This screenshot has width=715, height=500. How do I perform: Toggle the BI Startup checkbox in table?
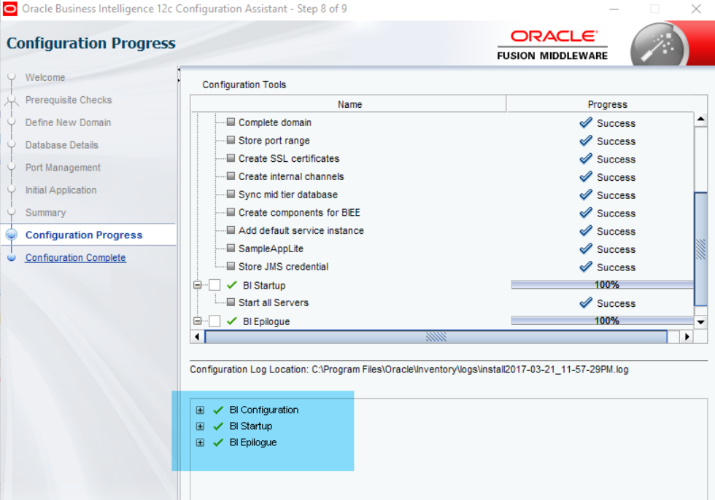pyautogui.click(x=214, y=285)
